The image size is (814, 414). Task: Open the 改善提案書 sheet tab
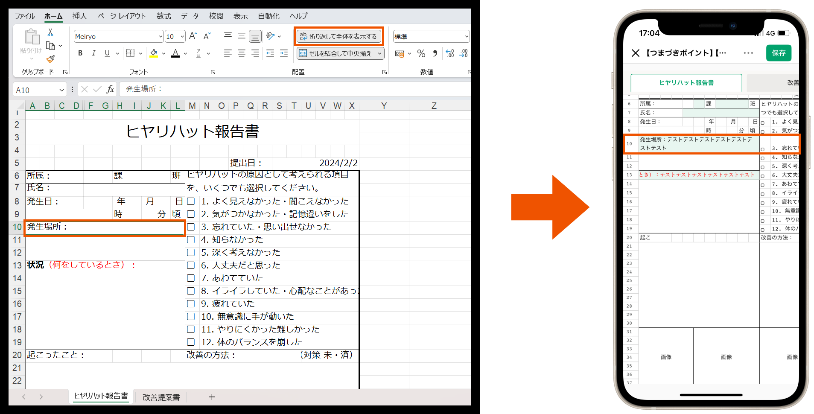coord(161,397)
